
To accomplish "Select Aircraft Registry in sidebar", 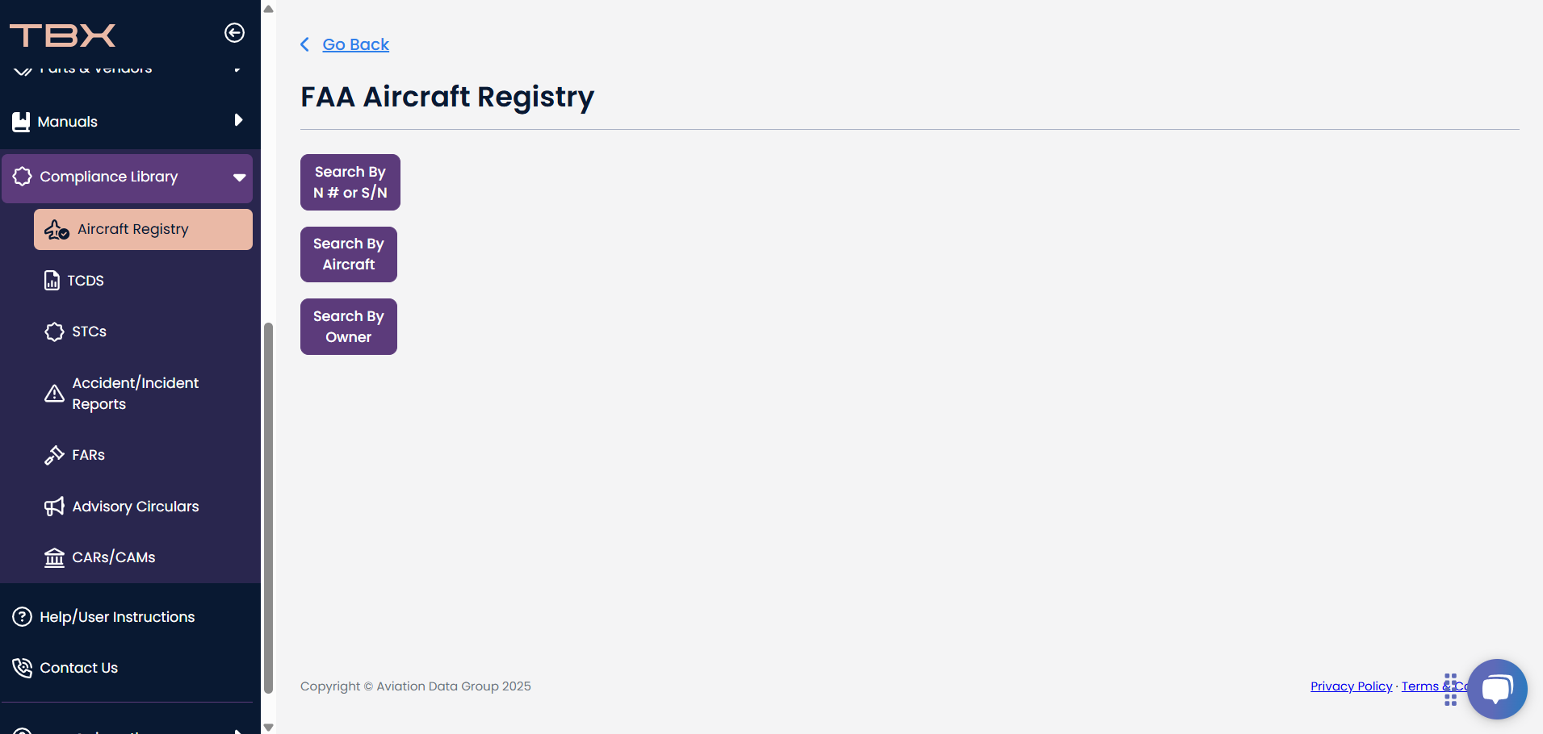I will click(x=143, y=230).
